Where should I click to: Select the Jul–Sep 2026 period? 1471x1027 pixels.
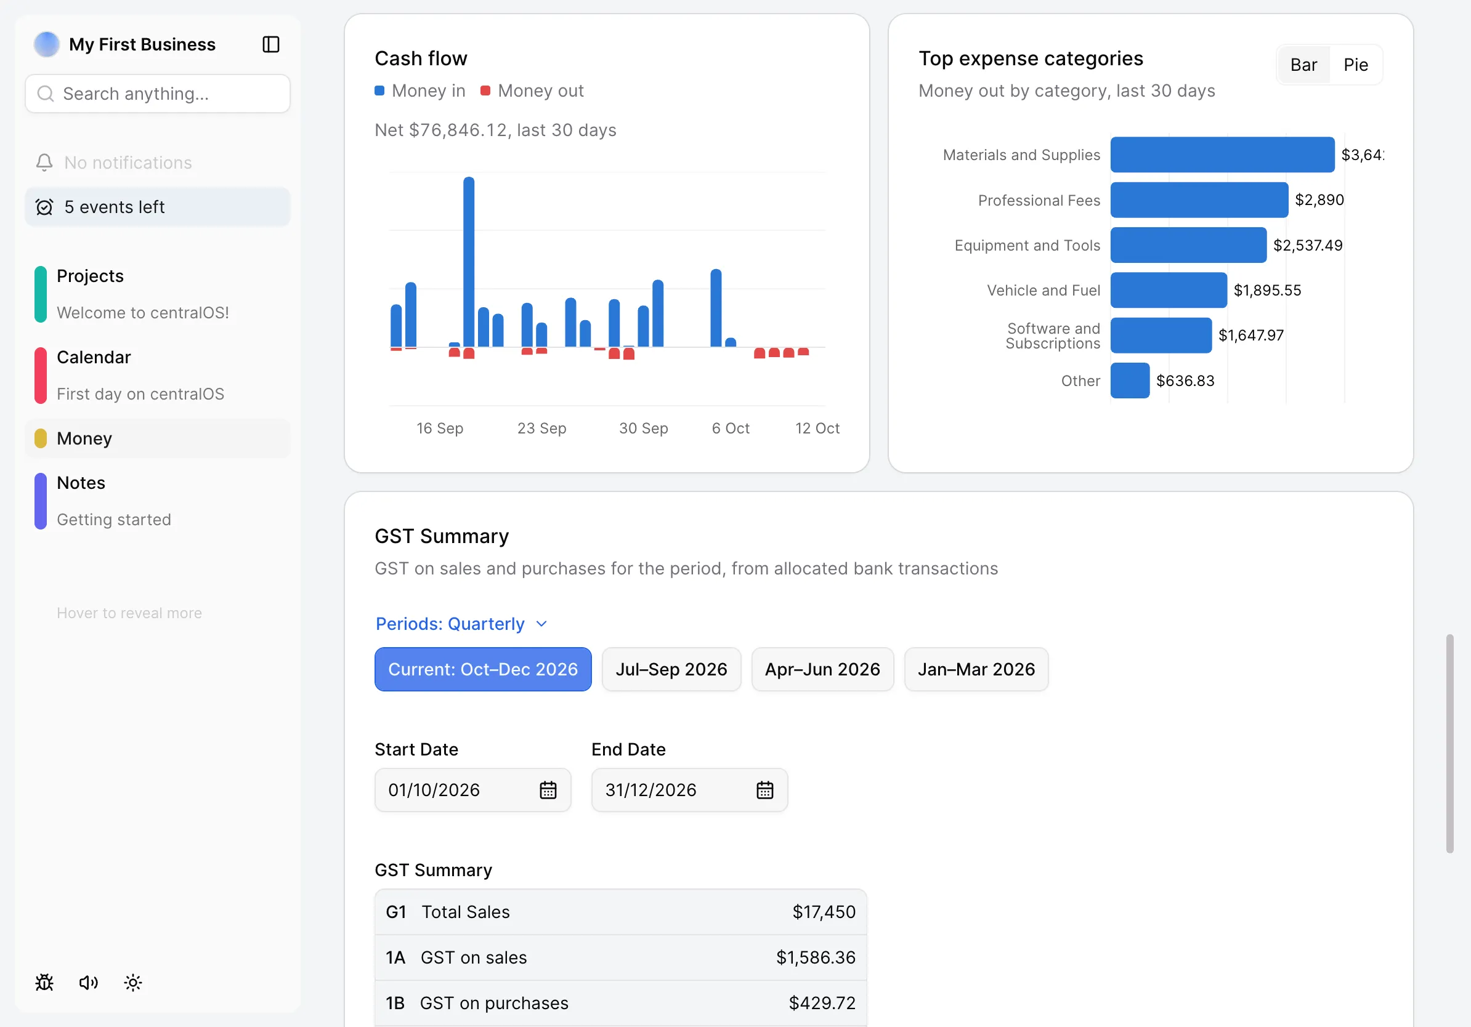pyautogui.click(x=671, y=669)
